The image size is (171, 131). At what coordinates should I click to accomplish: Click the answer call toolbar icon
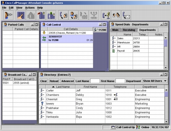click(51, 15)
